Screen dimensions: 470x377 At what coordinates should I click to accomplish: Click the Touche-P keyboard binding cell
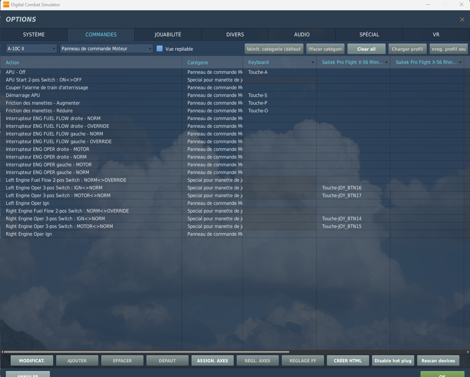[x=280, y=103]
